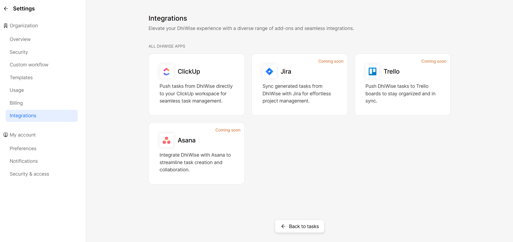Image resolution: width=513 pixels, height=242 pixels.
Task: Click the Integrations page heading
Action: [x=168, y=18]
